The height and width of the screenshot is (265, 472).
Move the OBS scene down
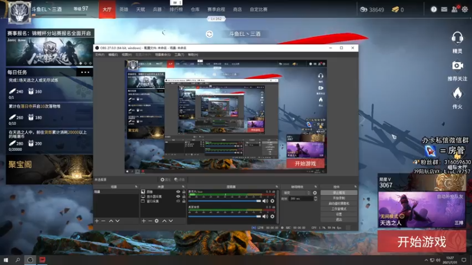click(x=117, y=221)
